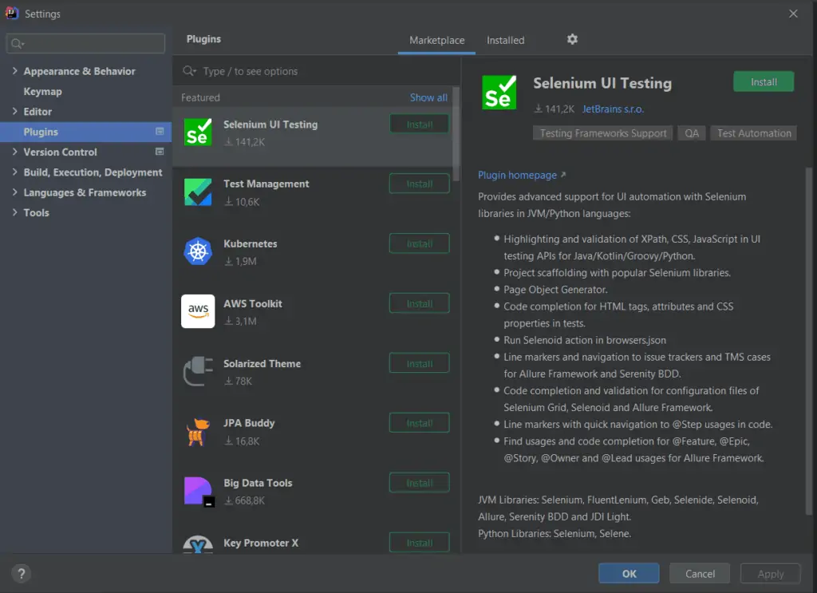Select the AWS Toolkit plugin icon
The width and height of the screenshot is (817, 593).
pos(198,310)
